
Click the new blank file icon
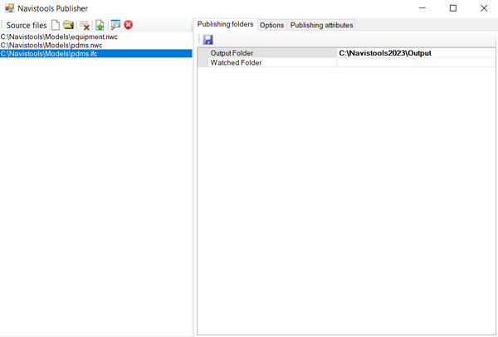coord(56,25)
